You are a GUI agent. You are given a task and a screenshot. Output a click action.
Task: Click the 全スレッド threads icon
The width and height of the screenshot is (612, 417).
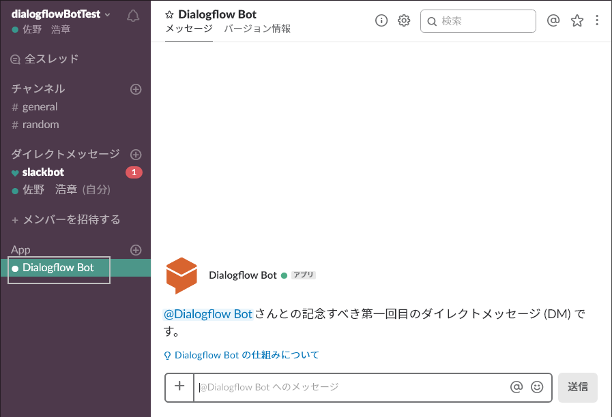tap(15, 59)
